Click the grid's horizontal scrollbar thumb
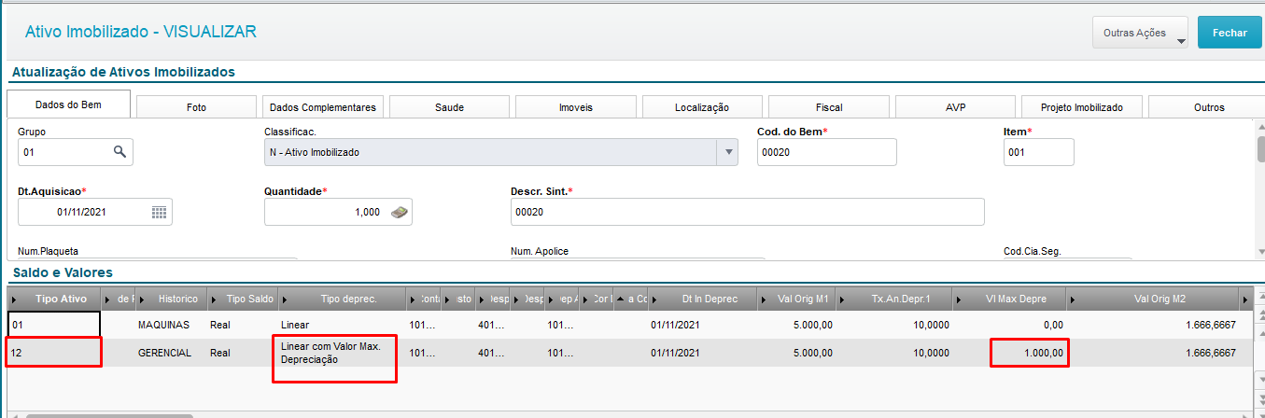This screenshot has width=1265, height=418. [109, 415]
